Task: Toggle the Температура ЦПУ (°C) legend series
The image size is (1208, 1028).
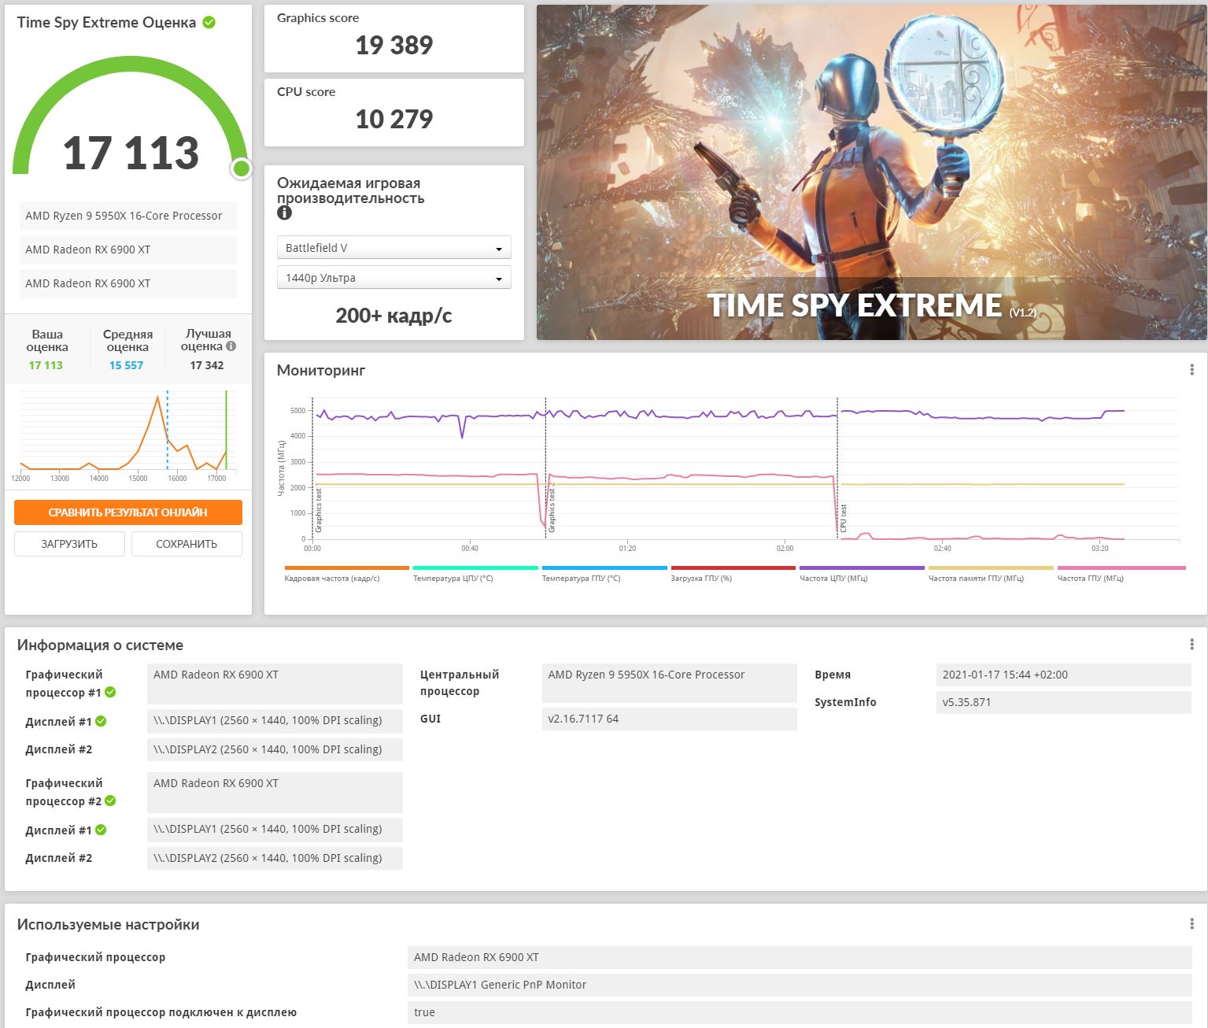Action: (x=475, y=573)
